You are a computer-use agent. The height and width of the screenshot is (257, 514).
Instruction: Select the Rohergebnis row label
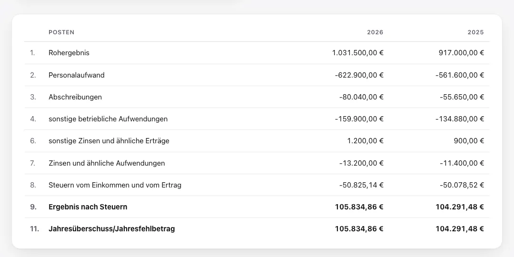[x=69, y=53]
